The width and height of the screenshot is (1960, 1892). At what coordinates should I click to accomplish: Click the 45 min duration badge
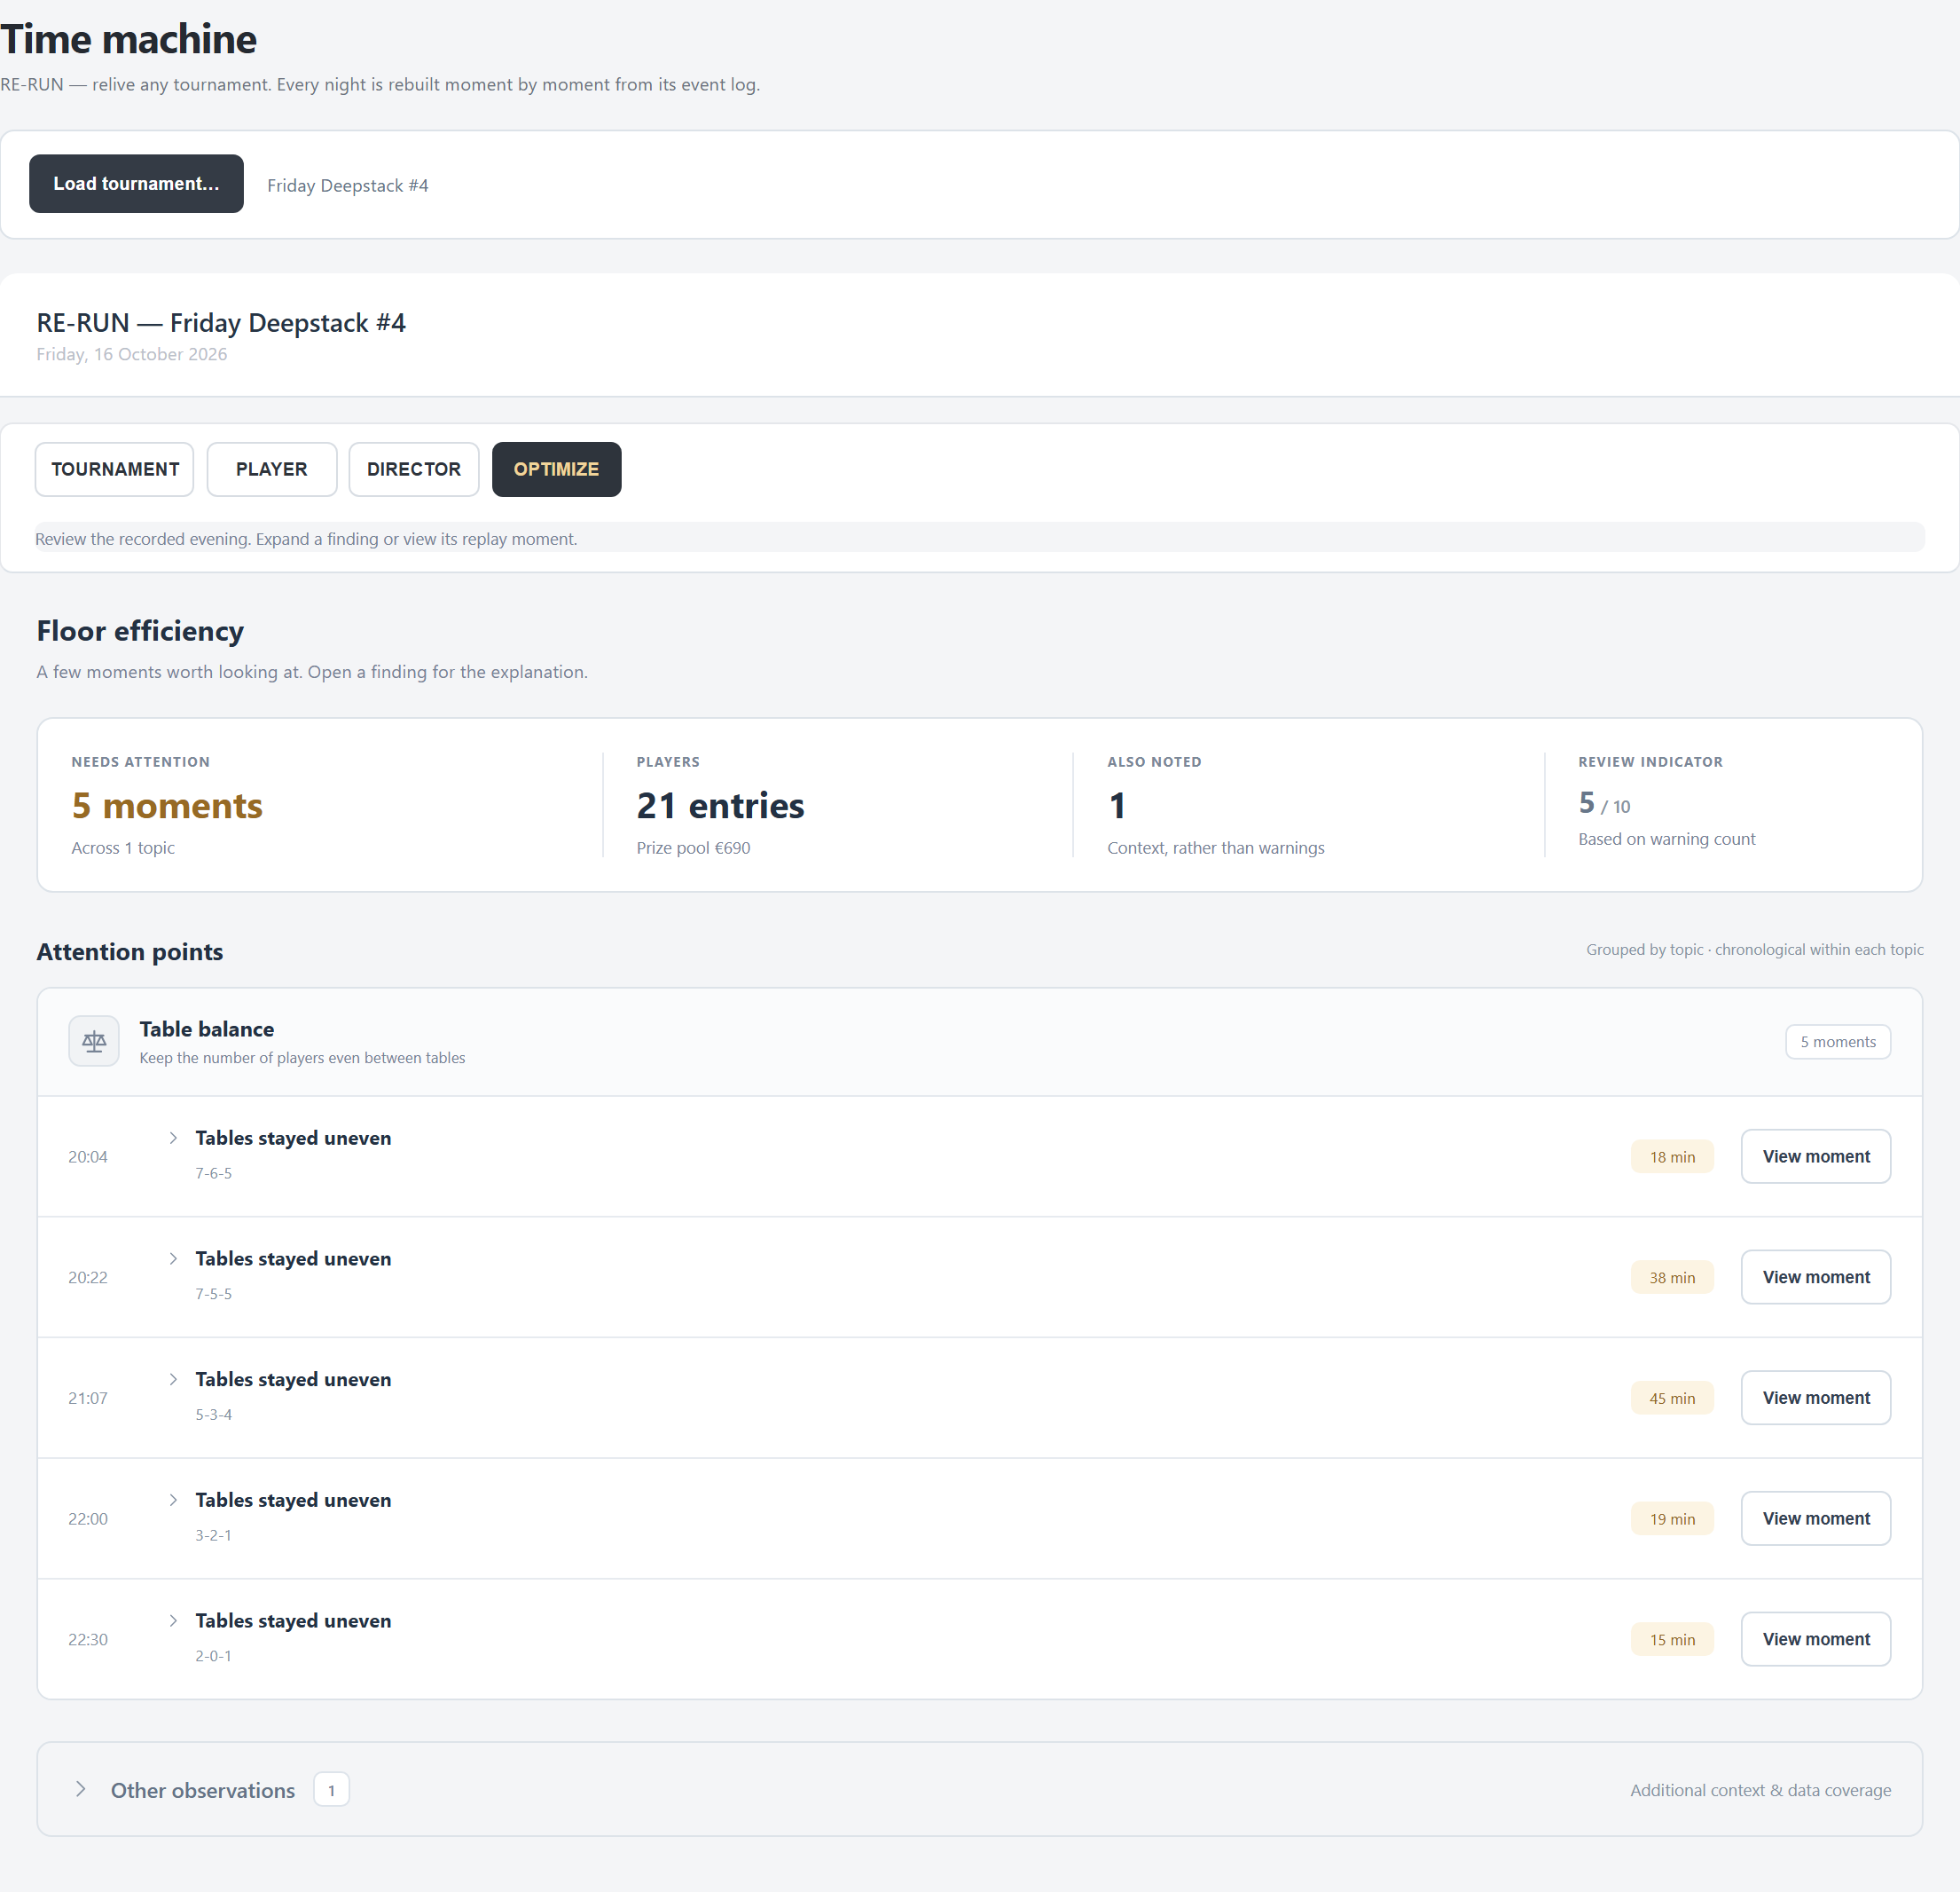point(1672,1399)
